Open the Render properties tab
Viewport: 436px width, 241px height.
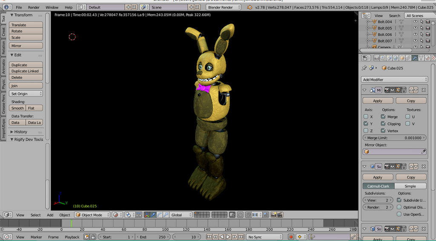[376, 58]
